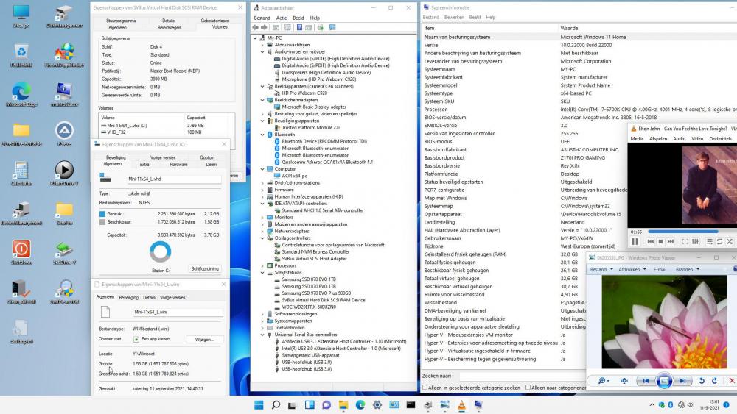Enable 'Alleen in geselecteerde categorie zoeken' checkbox

[x=425, y=387]
